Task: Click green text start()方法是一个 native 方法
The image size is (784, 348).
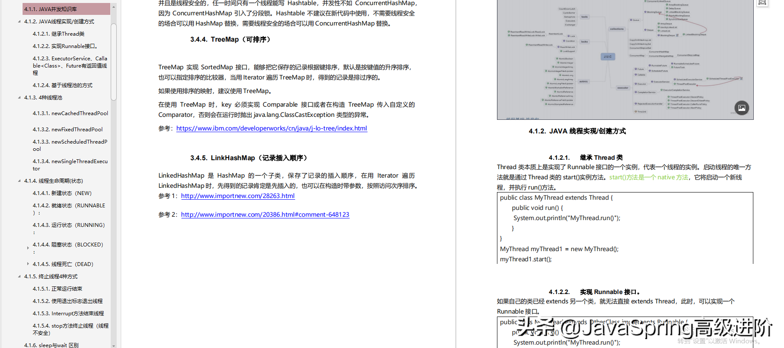Action: [649, 177]
